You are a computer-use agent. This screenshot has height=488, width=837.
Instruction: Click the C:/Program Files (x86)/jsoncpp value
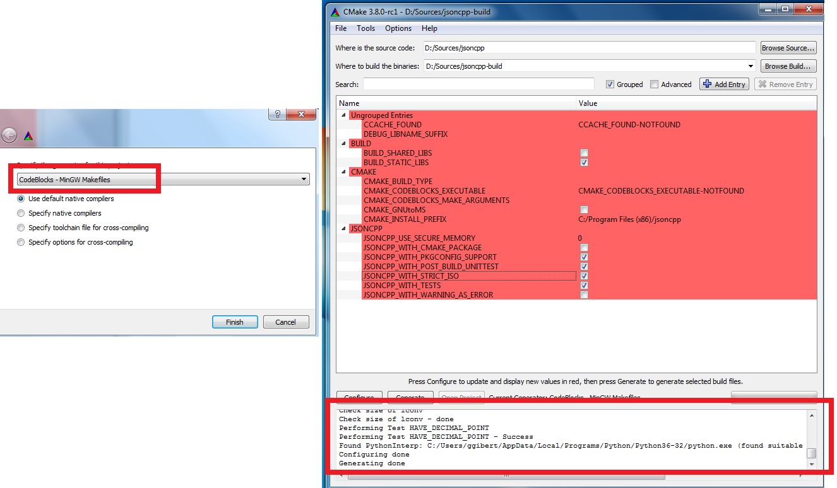[x=629, y=219]
